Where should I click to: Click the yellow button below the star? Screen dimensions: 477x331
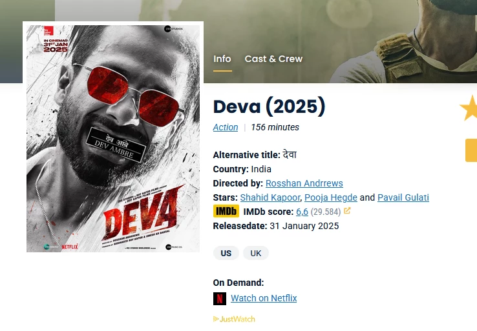click(x=471, y=150)
